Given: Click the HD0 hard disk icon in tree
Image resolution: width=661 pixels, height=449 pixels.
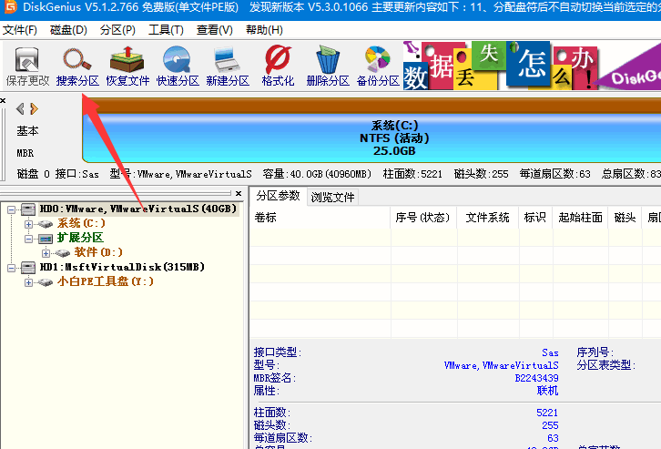Looking at the screenshot, I should point(28,209).
